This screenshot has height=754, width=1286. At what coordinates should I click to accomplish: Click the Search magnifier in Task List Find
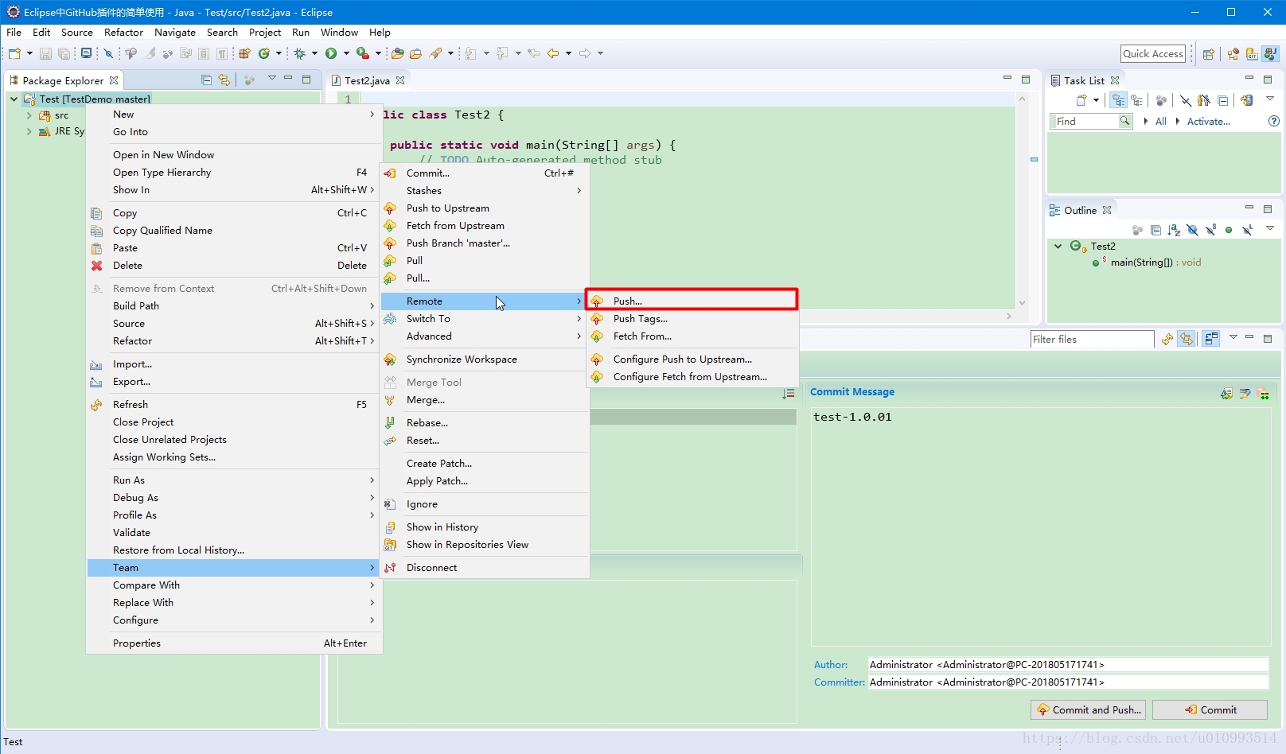click(1124, 121)
